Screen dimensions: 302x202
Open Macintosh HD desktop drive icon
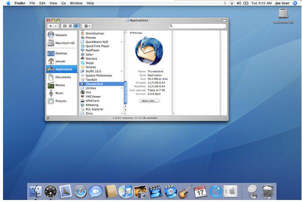coord(282,14)
